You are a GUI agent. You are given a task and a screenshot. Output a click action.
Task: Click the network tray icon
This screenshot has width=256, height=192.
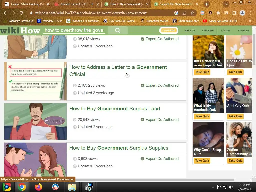pyautogui.click(x=225, y=187)
